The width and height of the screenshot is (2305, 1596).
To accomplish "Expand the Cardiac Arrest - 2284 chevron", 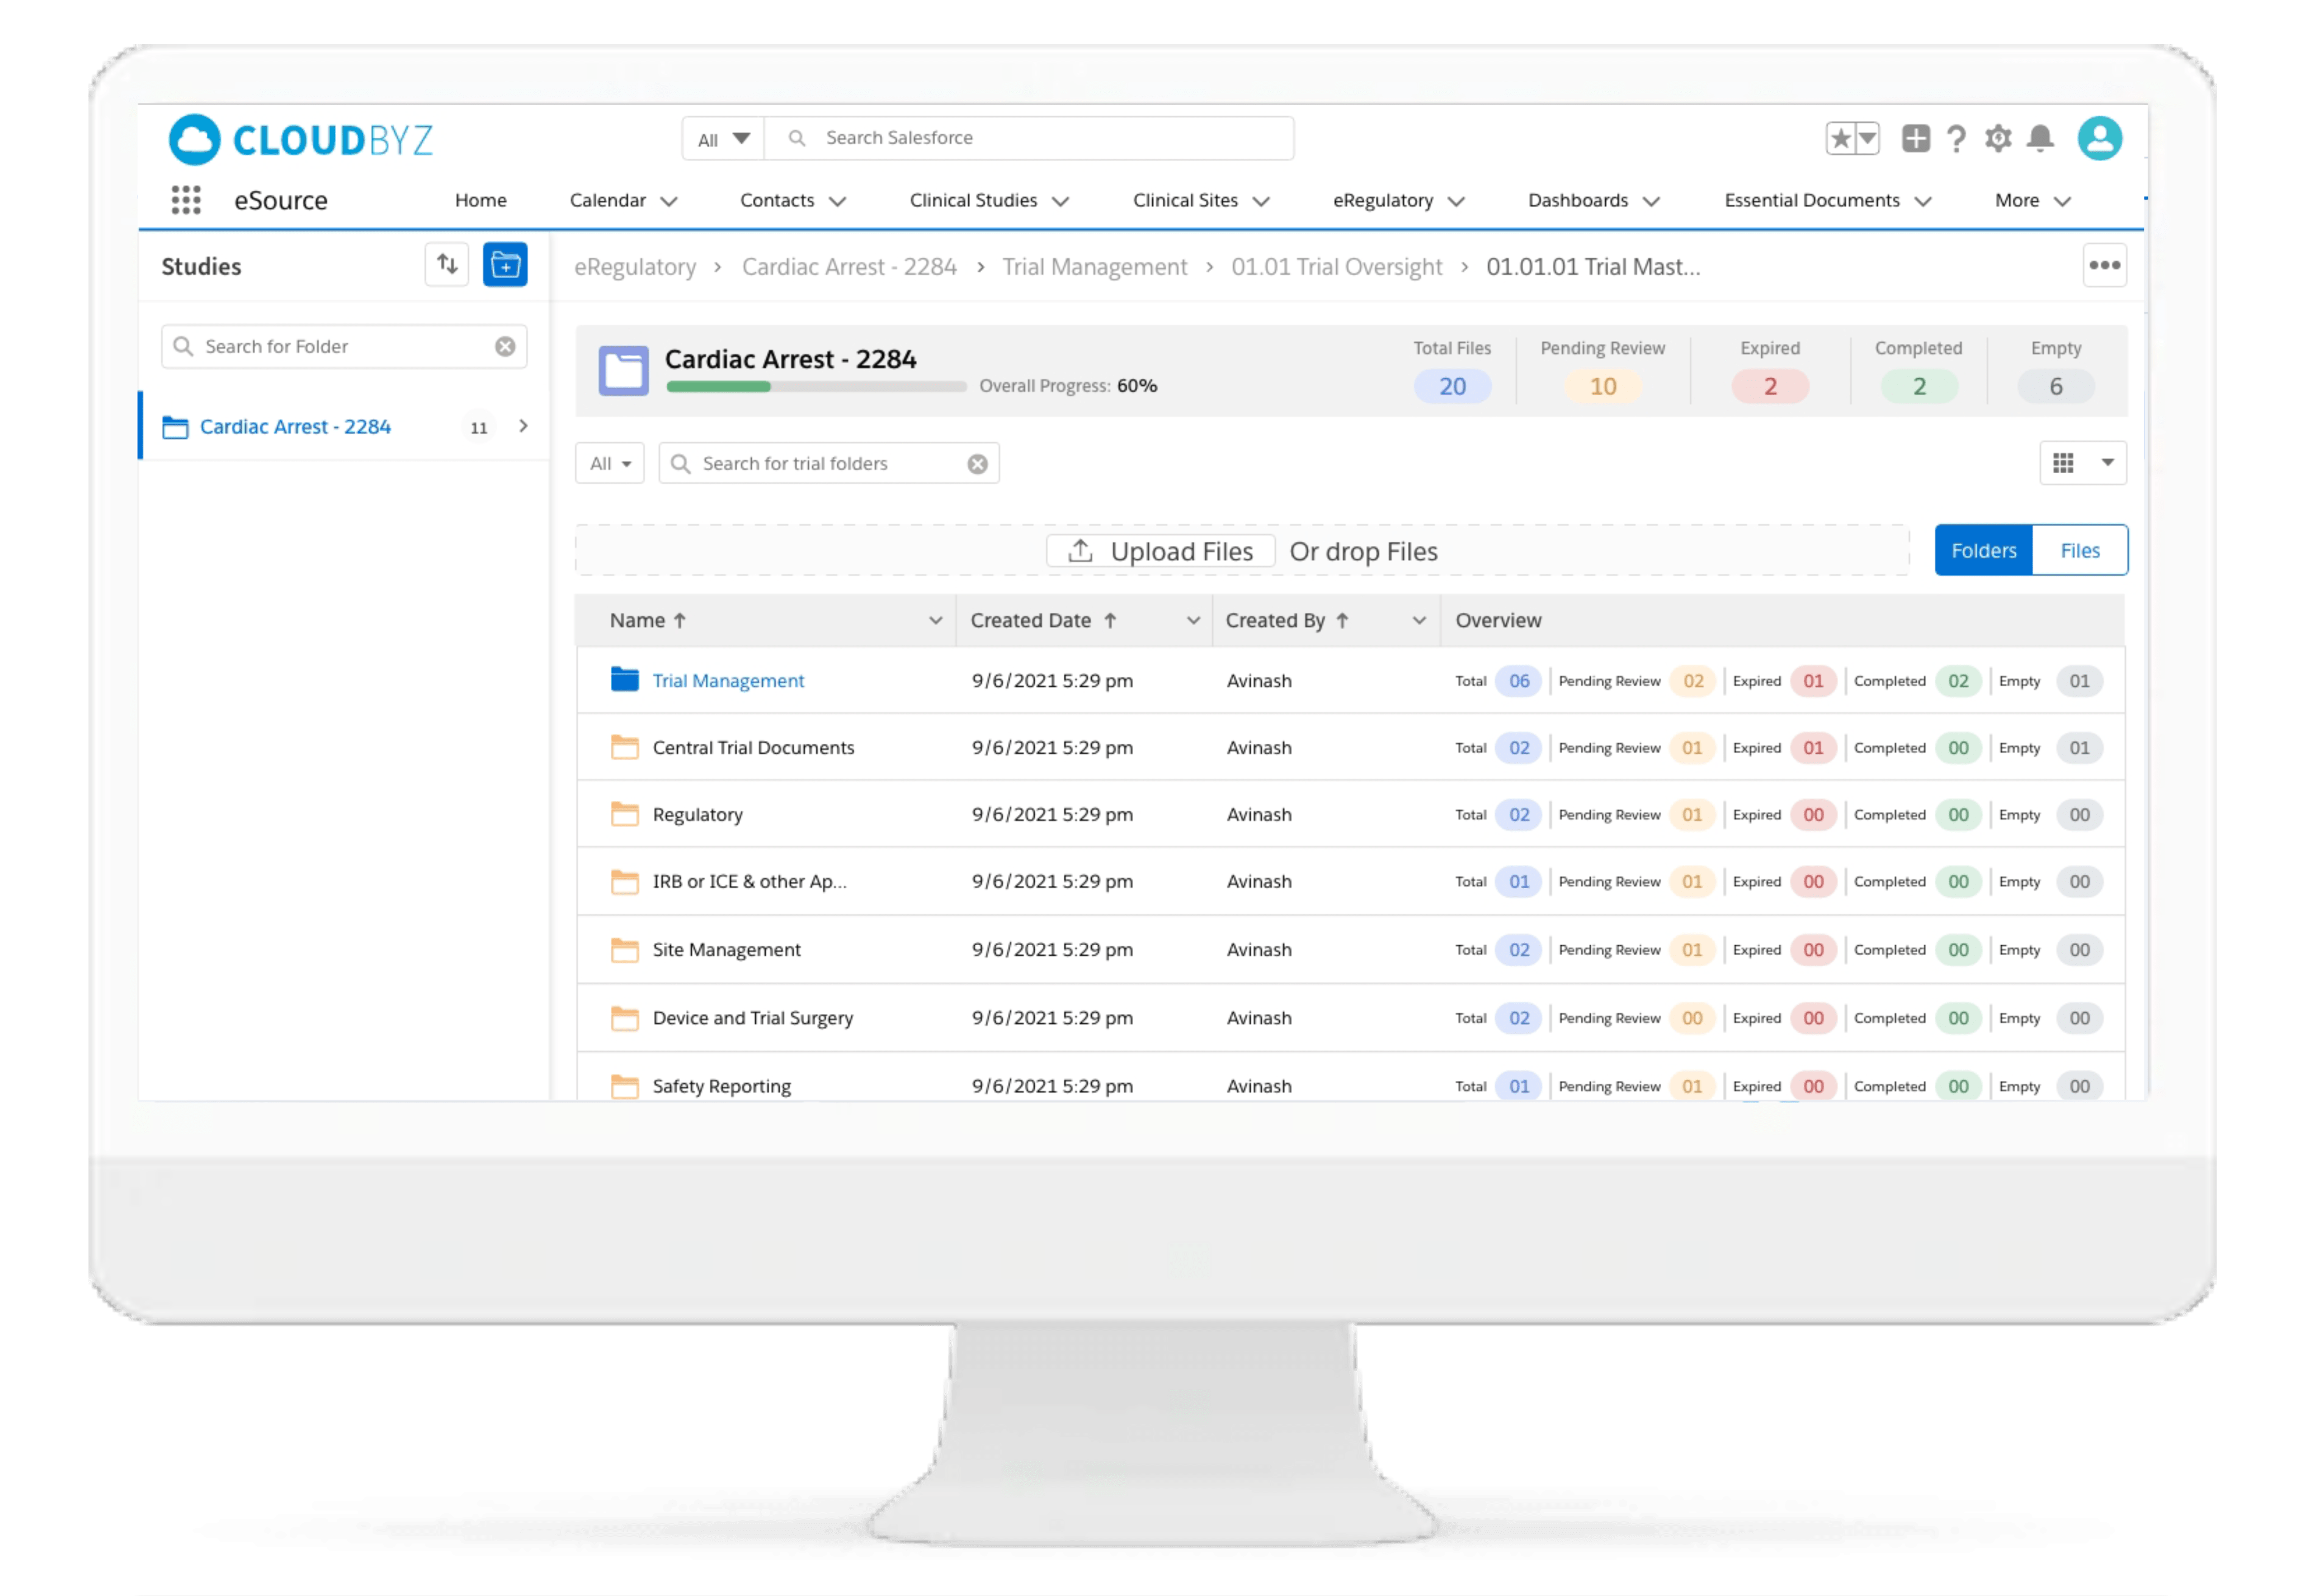I will (x=523, y=427).
